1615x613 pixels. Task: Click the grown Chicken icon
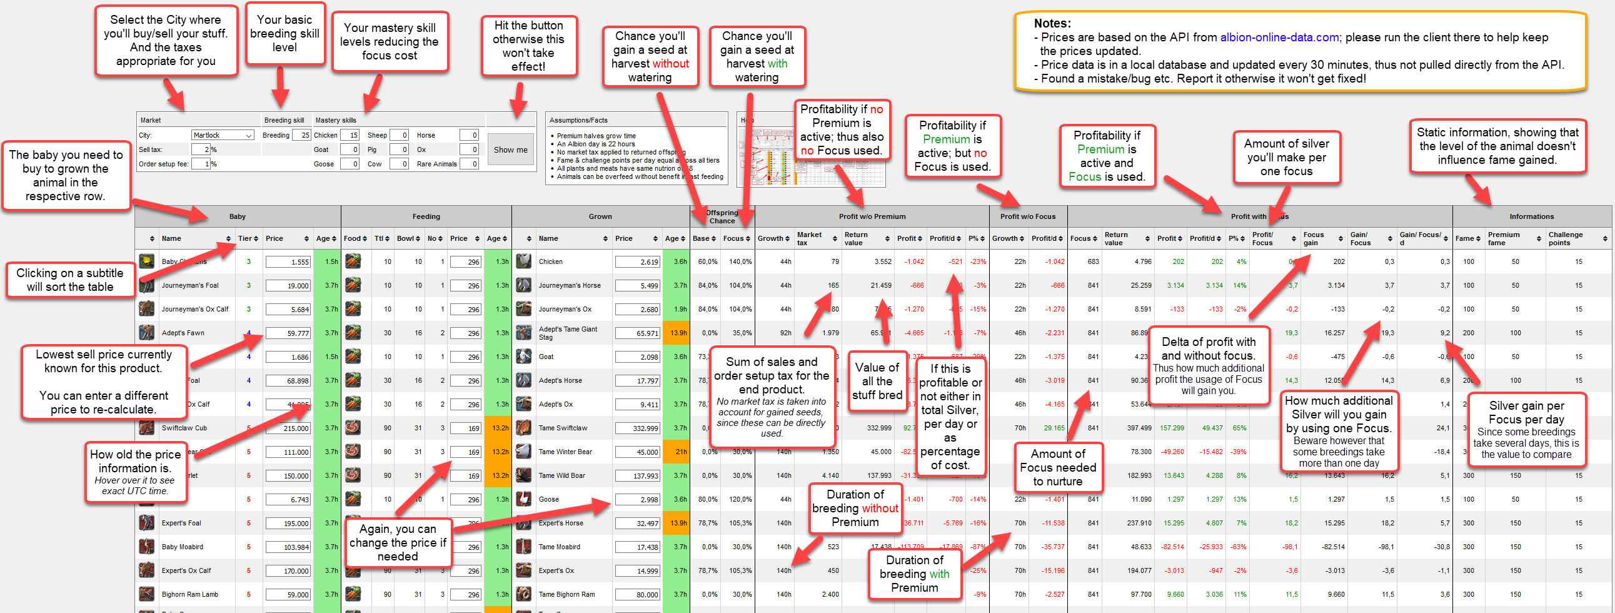pyautogui.click(x=523, y=261)
